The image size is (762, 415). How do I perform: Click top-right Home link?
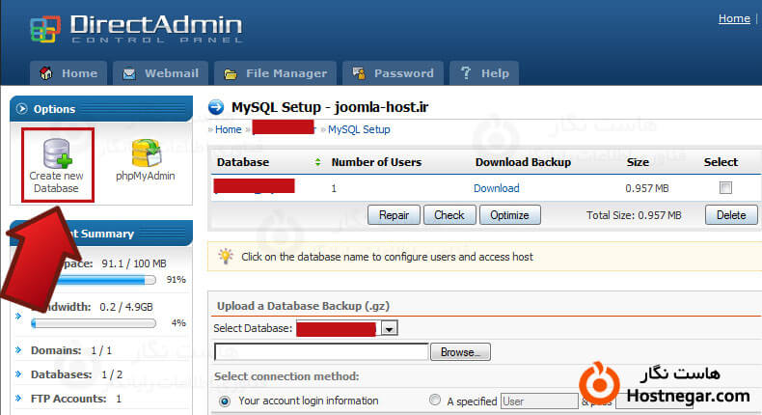pyautogui.click(x=734, y=18)
